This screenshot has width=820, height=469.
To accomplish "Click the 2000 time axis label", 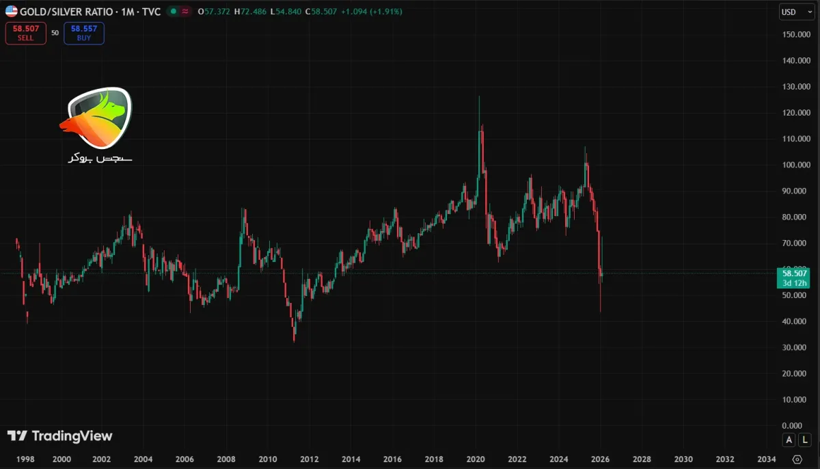I will 61,459.
